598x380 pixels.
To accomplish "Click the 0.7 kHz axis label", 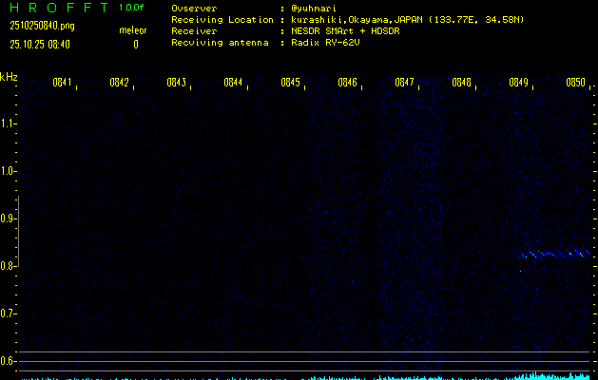I will [7, 313].
